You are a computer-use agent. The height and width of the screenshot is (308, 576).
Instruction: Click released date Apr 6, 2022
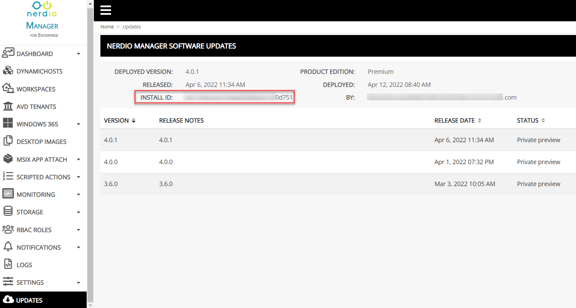215,85
